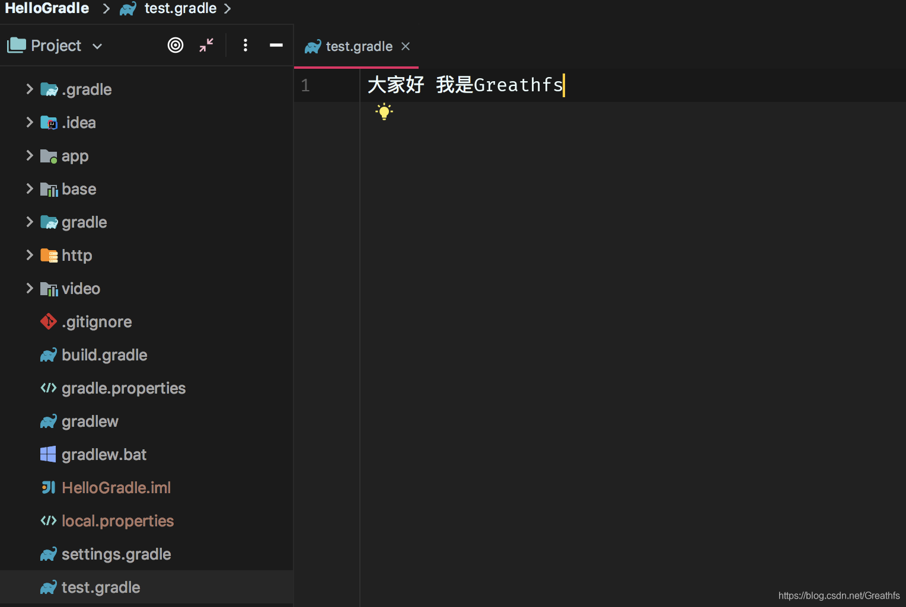This screenshot has height=607, width=906.
Task: Click the elephant icon beside build.gradle
Action: pyautogui.click(x=49, y=355)
